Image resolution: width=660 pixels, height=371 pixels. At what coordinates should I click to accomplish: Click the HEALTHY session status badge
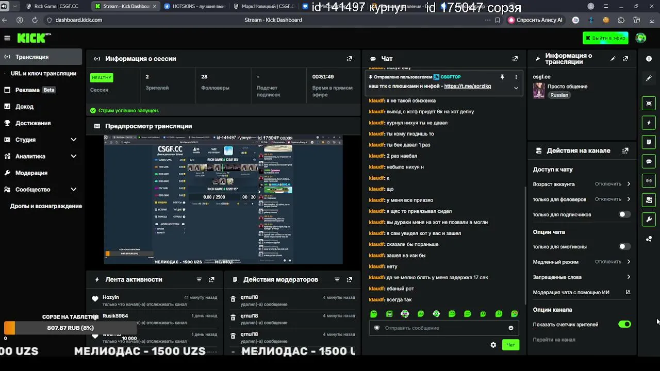(102, 78)
